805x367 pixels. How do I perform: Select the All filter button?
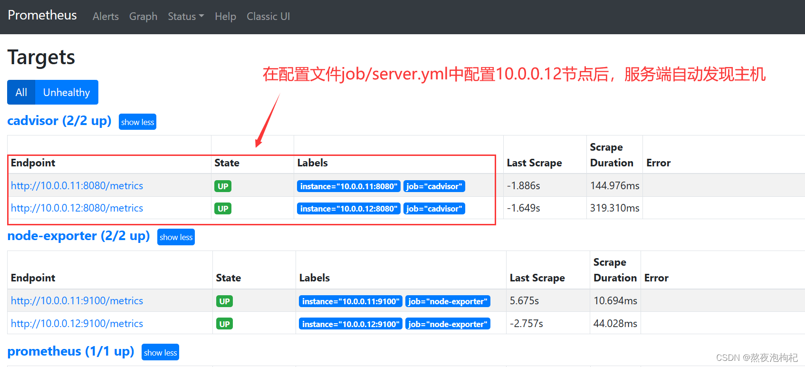[x=21, y=92]
